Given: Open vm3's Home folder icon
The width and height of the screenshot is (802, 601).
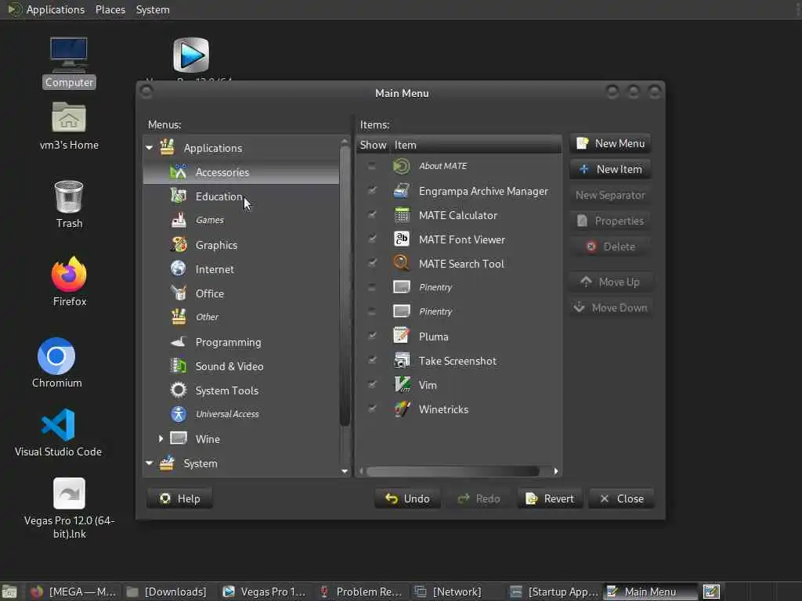Looking at the screenshot, I should point(69,117).
